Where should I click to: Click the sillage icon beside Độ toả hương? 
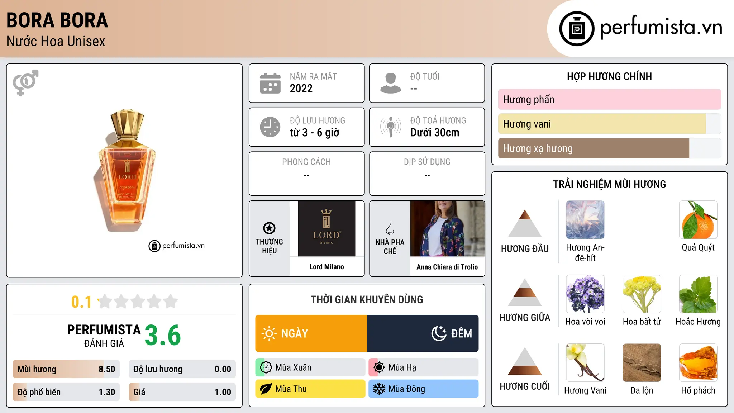click(391, 127)
